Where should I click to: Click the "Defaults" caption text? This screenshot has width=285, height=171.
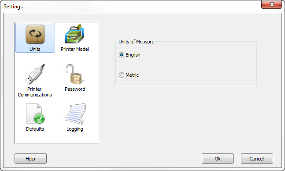[x=35, y=129]
